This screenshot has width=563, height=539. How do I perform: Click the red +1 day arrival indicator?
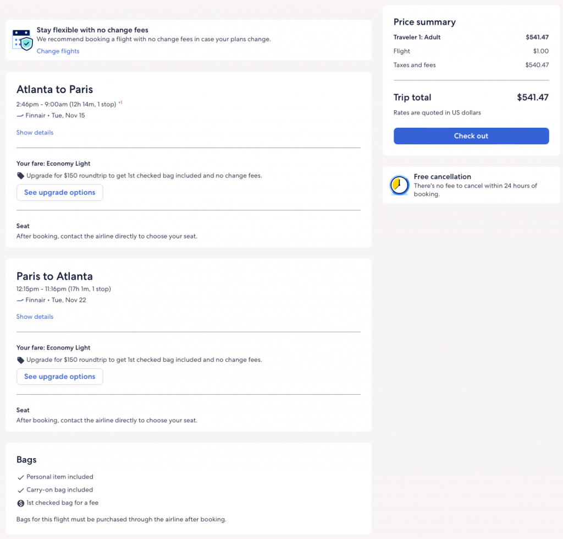pyautogui.click(x=120, y=102)
